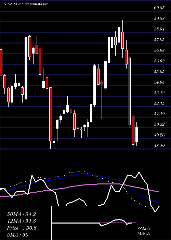Click the '<<Live MACD' label
This screenshot has height=240, width=171.
click(x=144, y=231)
